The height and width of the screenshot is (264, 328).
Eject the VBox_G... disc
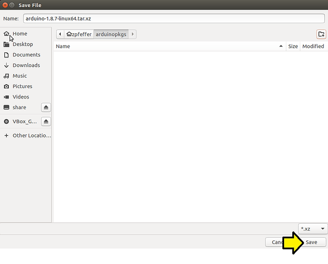coord(46,122)
